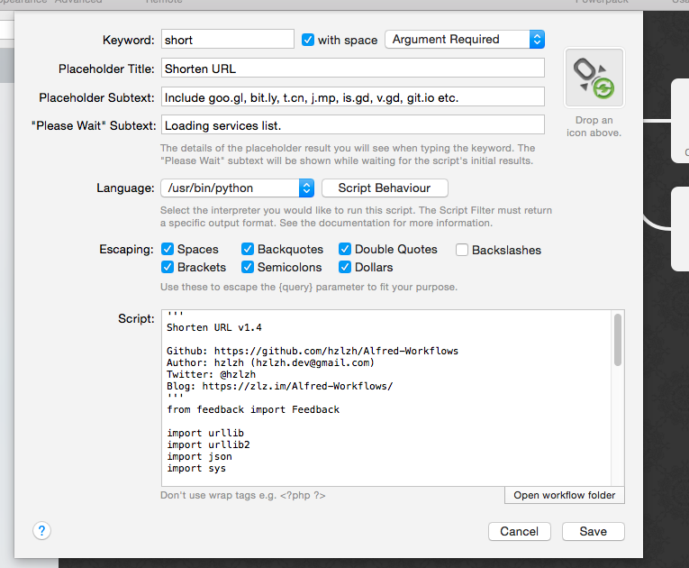Viewport: 689px width, 568px height.
Task: Click the Placeholder Subtext field
Action: point(353,96)
